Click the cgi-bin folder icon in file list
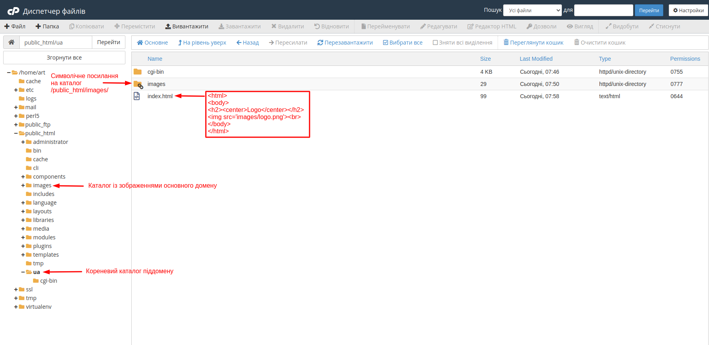The image size is (709, 345). coord(138,72)
